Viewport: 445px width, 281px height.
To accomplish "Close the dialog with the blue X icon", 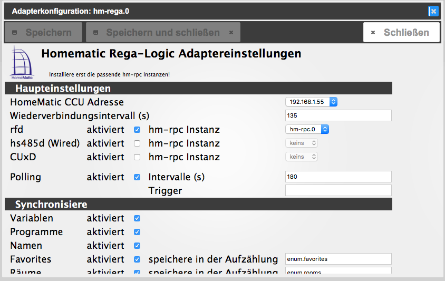I will coord(433,11).
